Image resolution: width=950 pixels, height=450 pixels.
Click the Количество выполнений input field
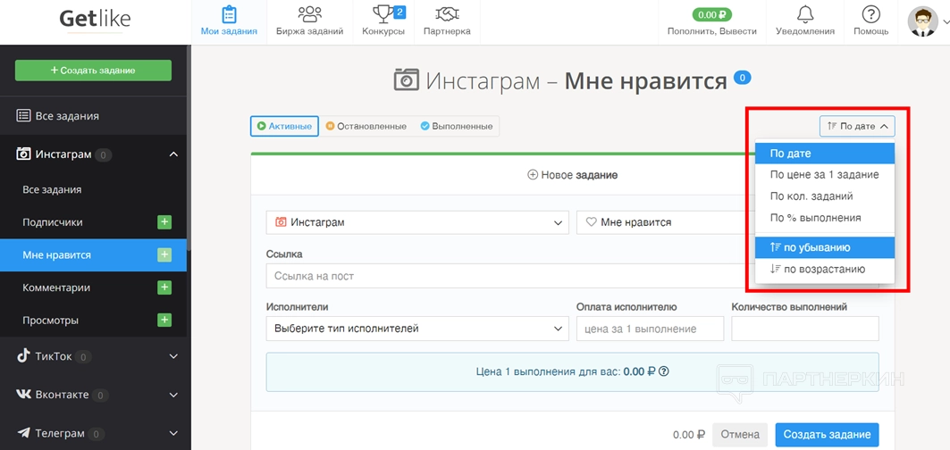tap(805, 329)
